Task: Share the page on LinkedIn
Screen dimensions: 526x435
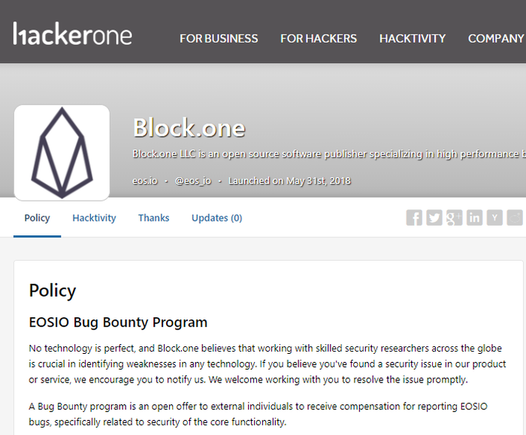Action: (474, 218)
